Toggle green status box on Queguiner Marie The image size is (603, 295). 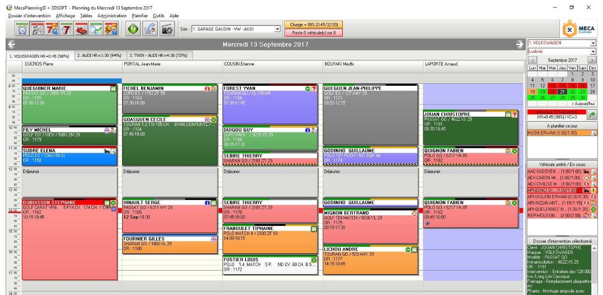tap(114, 89)
